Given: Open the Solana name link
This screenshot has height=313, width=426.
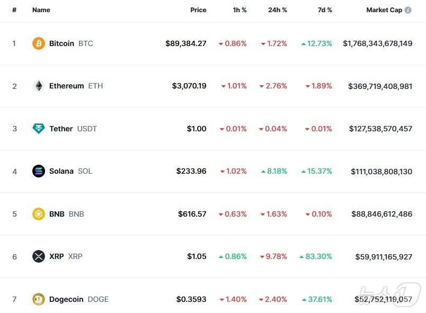Looking at the screenshot, I should tap(61, 171).
